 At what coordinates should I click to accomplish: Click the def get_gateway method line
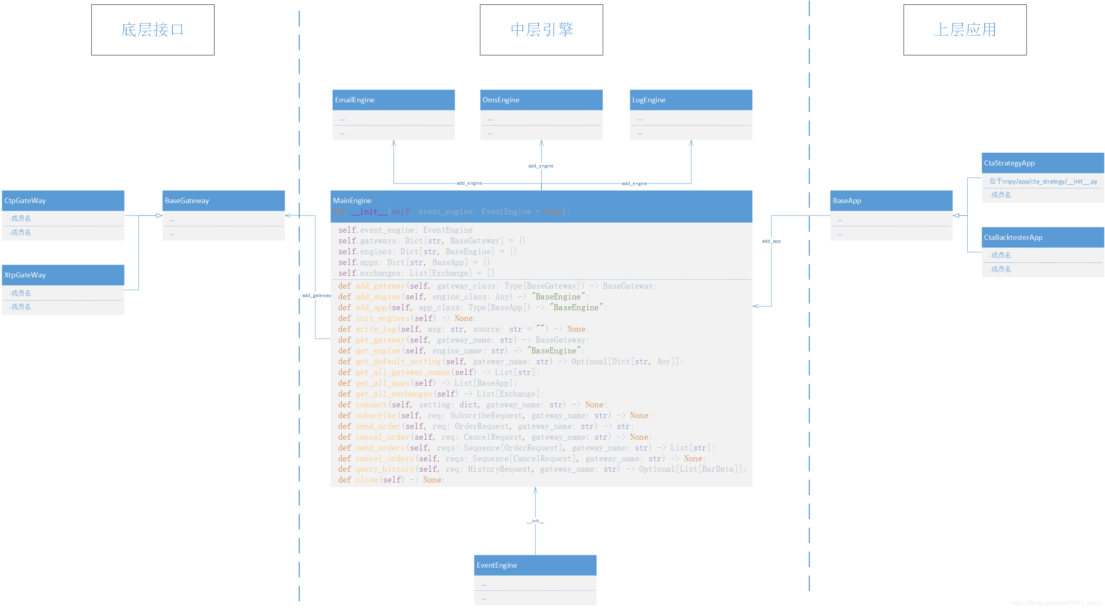point(464,340)
